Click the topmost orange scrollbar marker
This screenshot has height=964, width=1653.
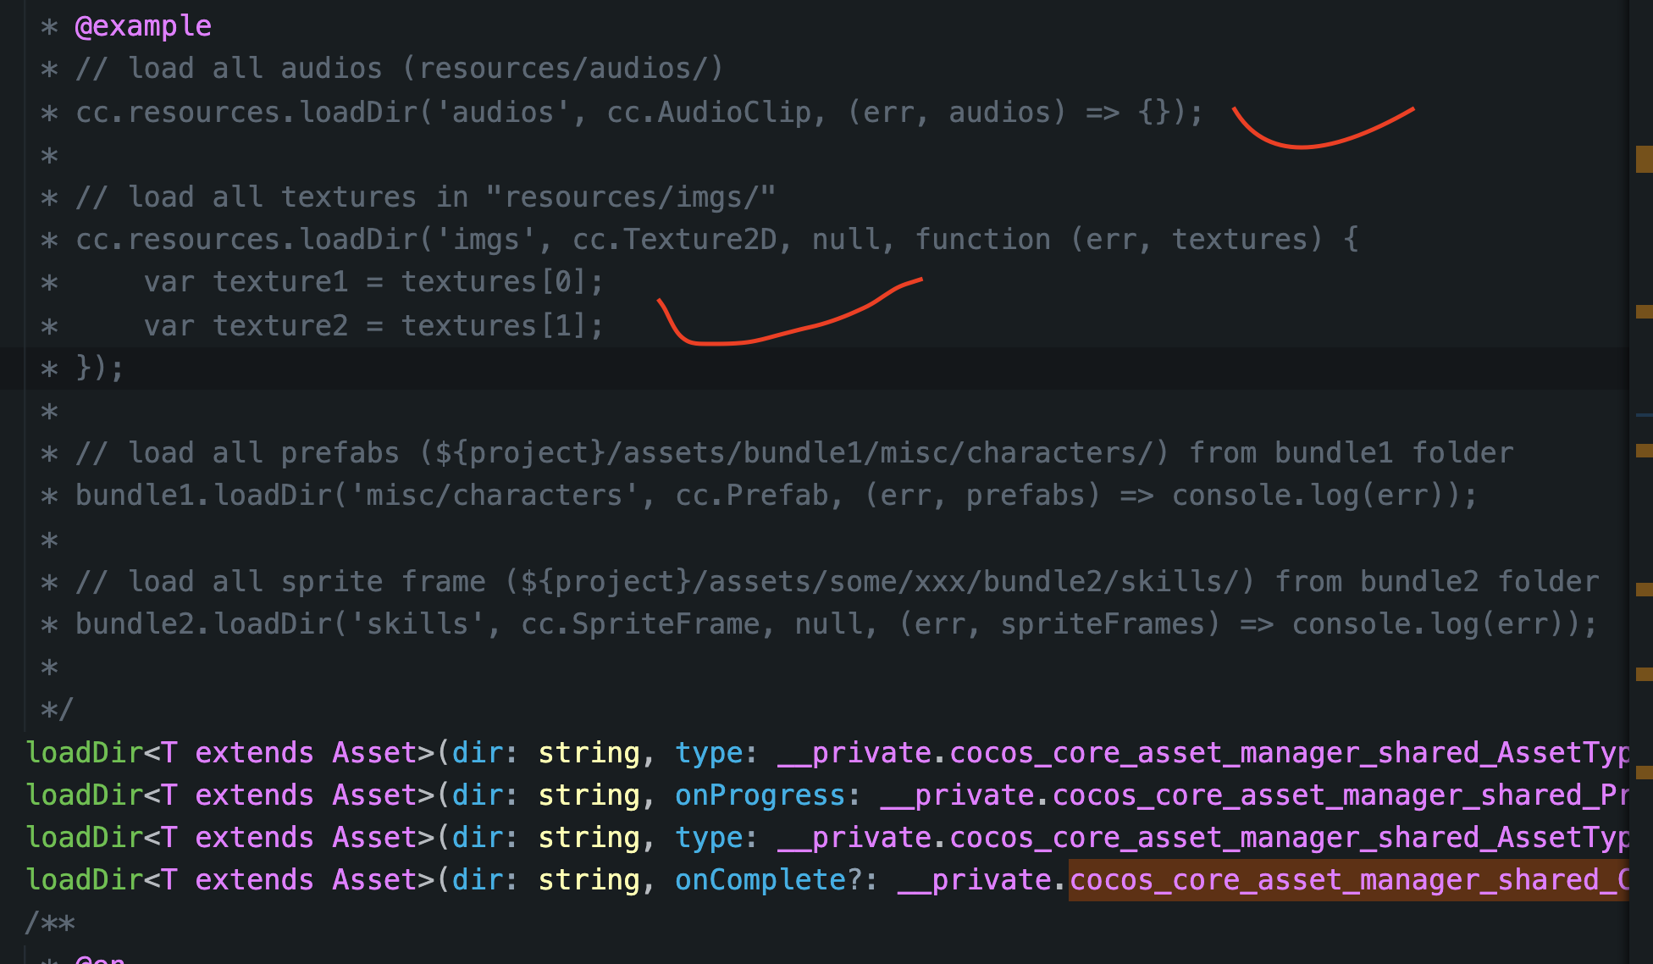[1644, 158]
